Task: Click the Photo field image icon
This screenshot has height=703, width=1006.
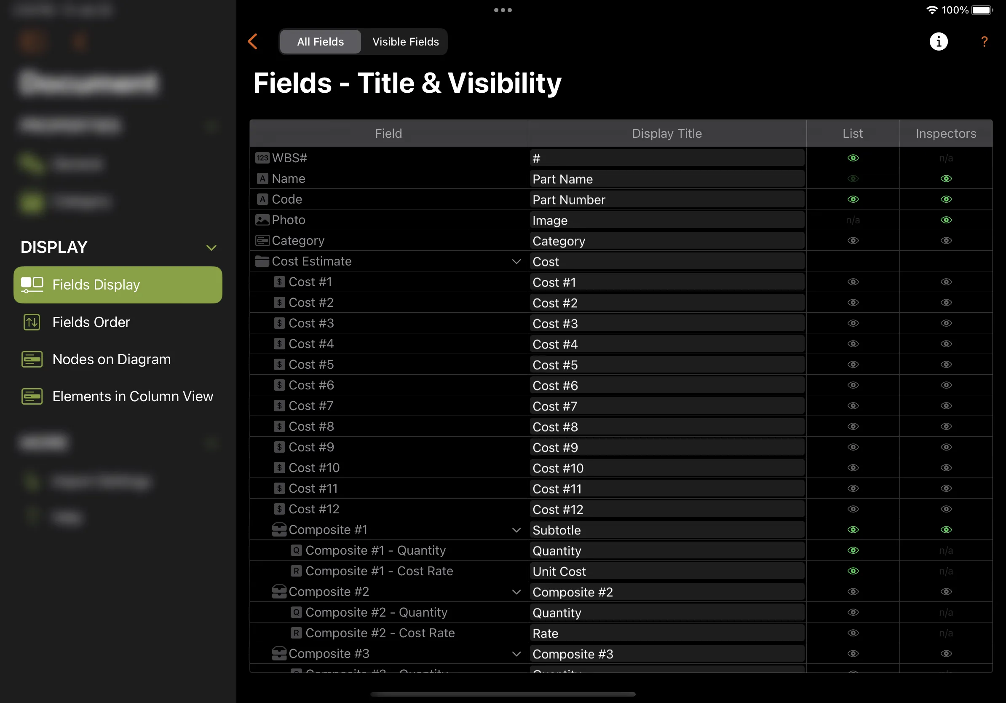Action: 262,220
